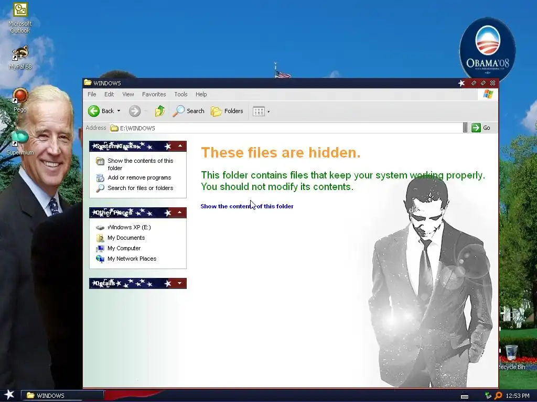The image size is (537, 402).
Task: Open the Edit menu
Action: pyautogui.click(x=109, y=94)
